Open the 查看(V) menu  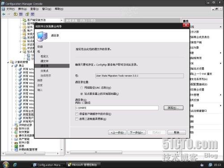tap(34, 9)
